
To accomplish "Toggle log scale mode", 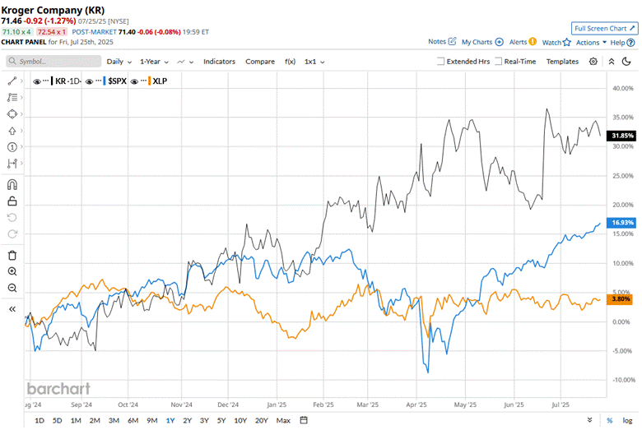I will click(627, 420).
